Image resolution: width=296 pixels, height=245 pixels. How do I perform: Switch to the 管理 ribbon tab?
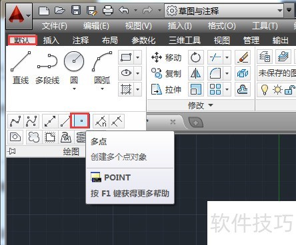click(x=251, y=41)
